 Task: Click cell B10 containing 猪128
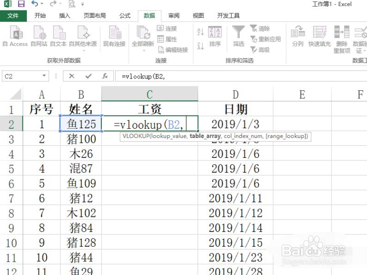point(81,242)
